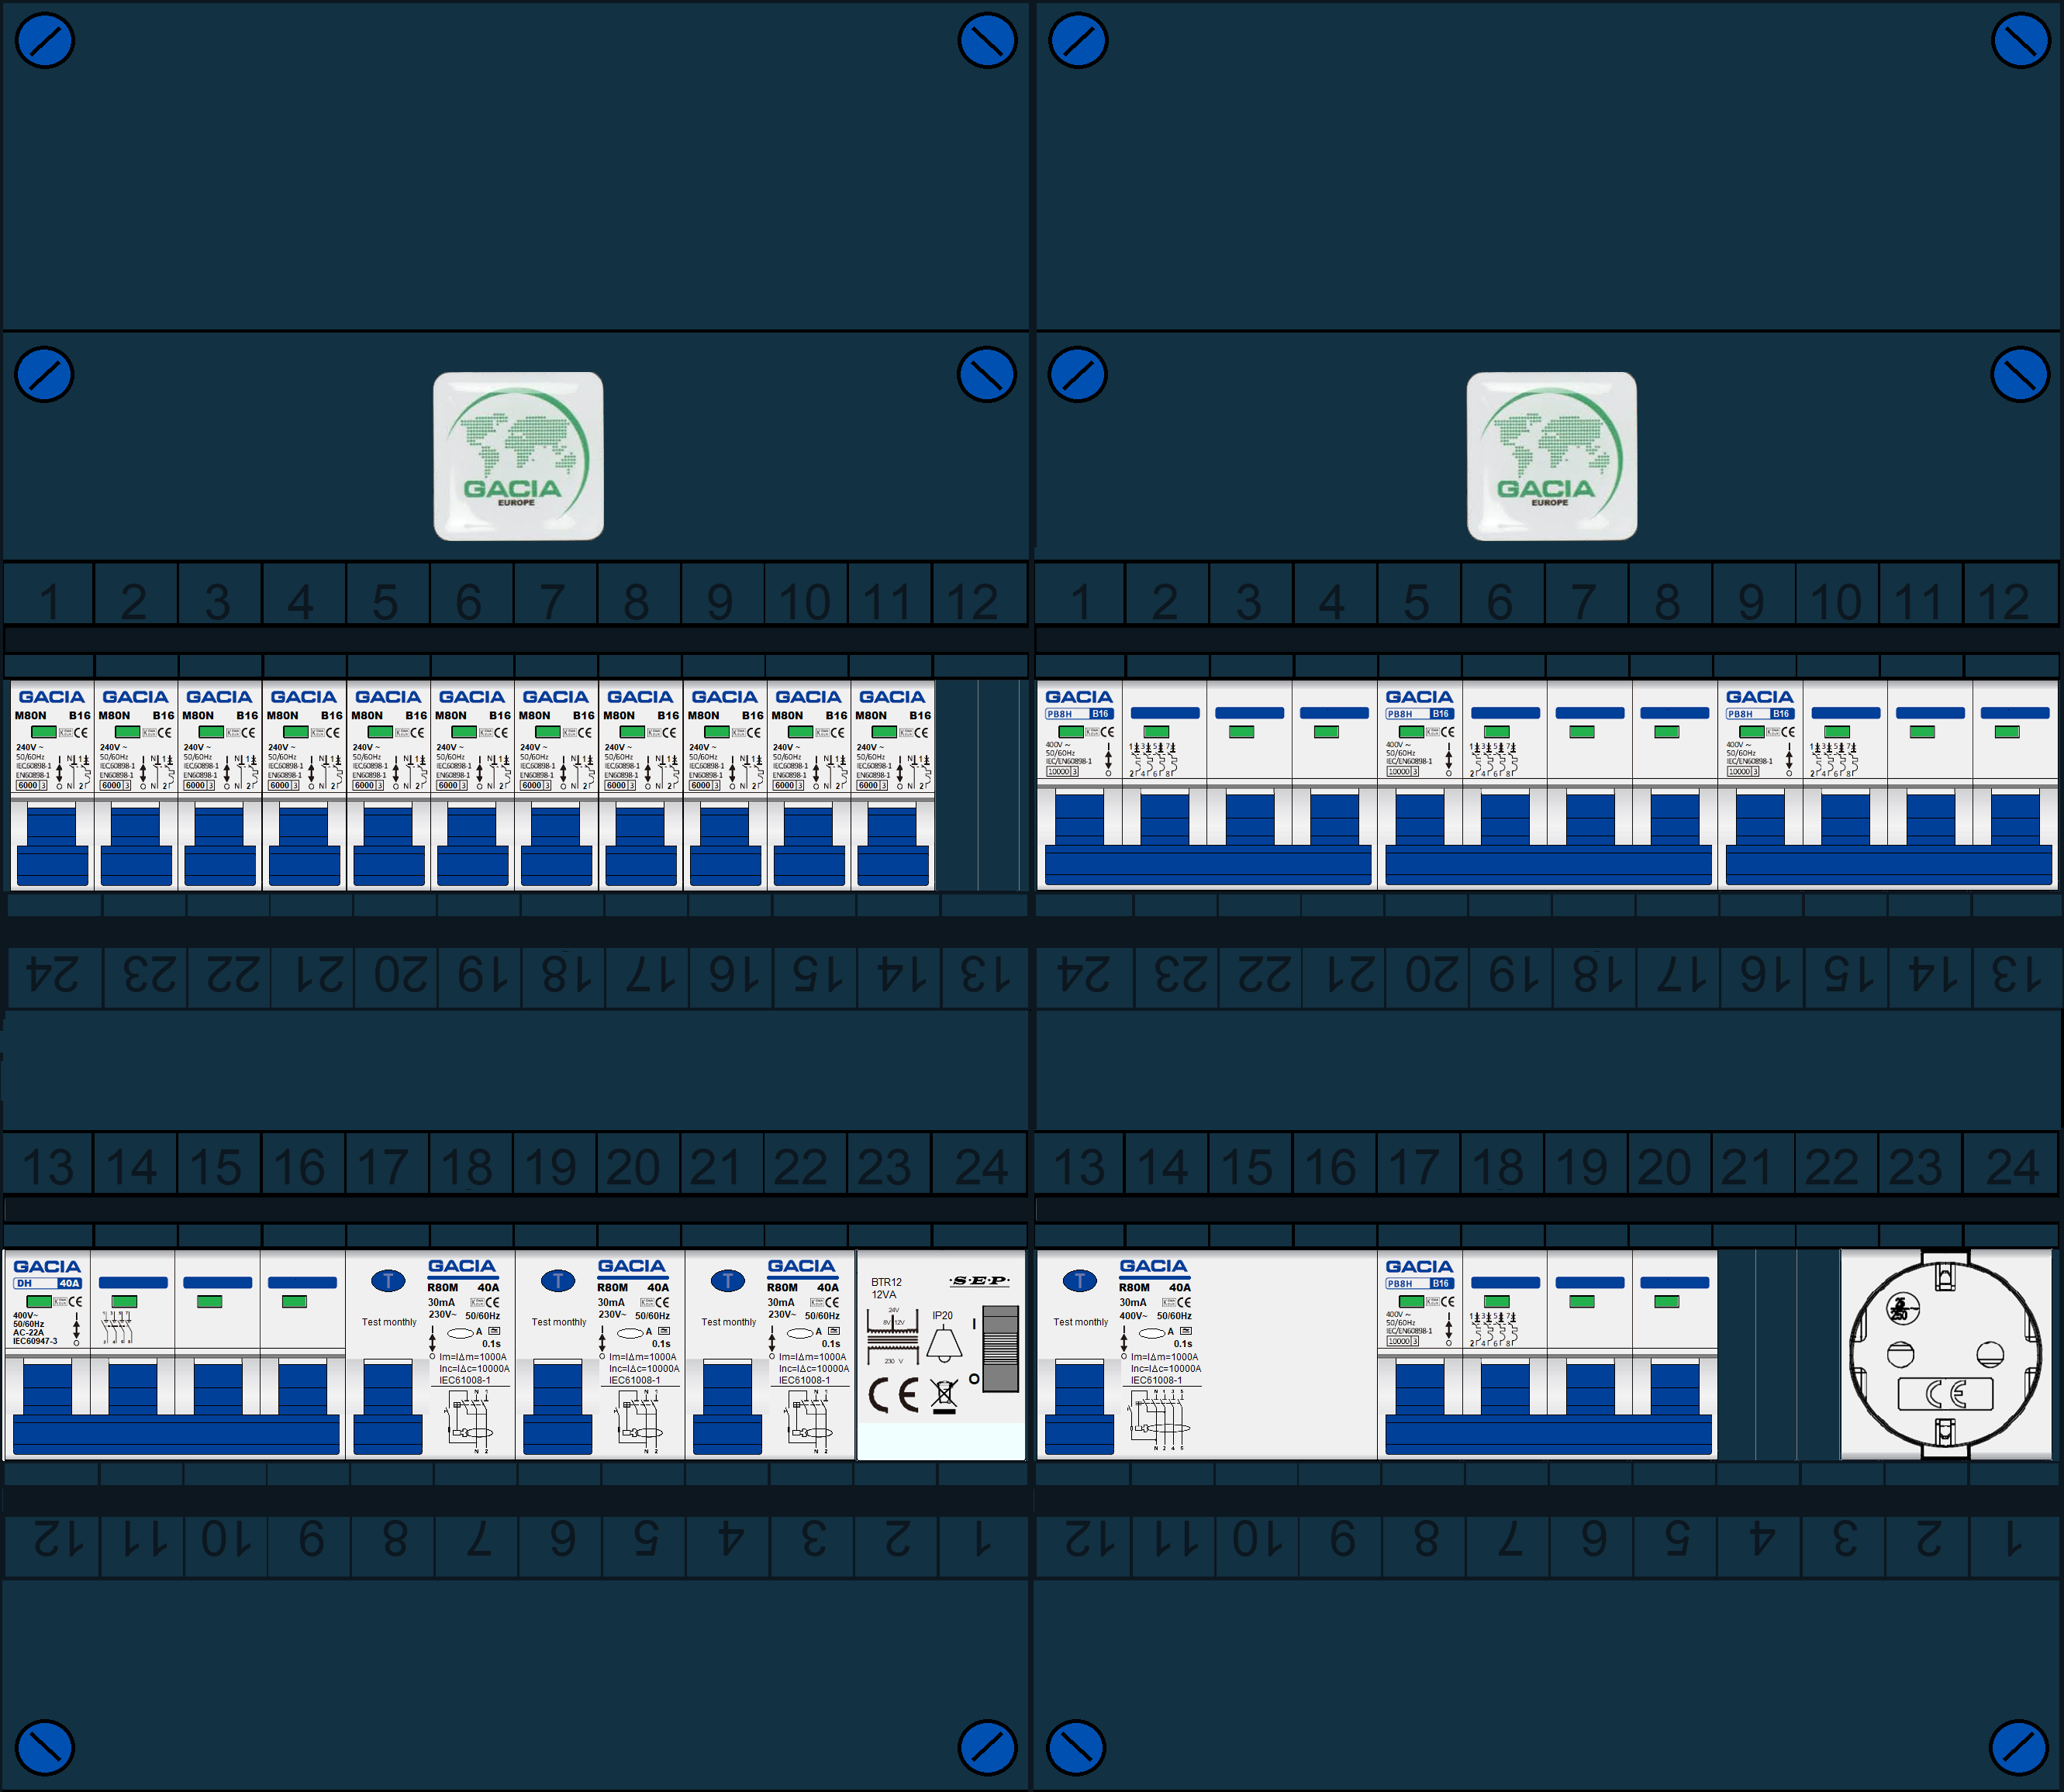The image size is (2064, 1792).
Task: Push test button on RCD under slot 21
Action: click(727, 1281)
